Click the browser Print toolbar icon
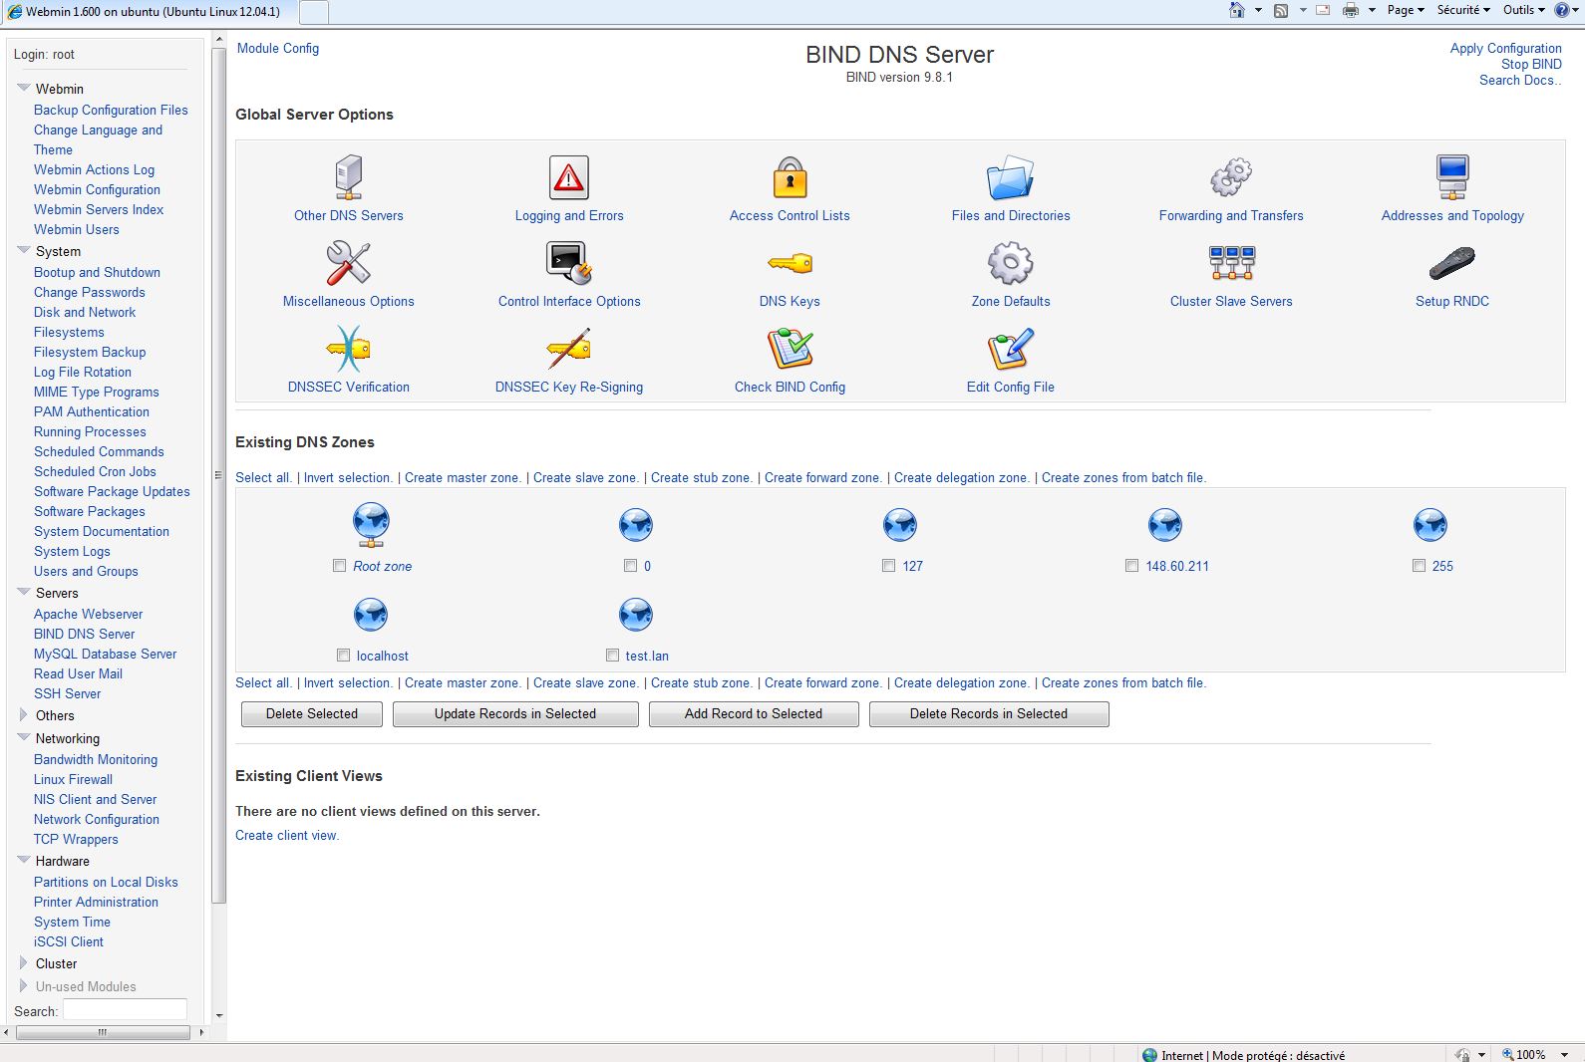Viewport: 1585px width, 1062px height. (1351, 10)
